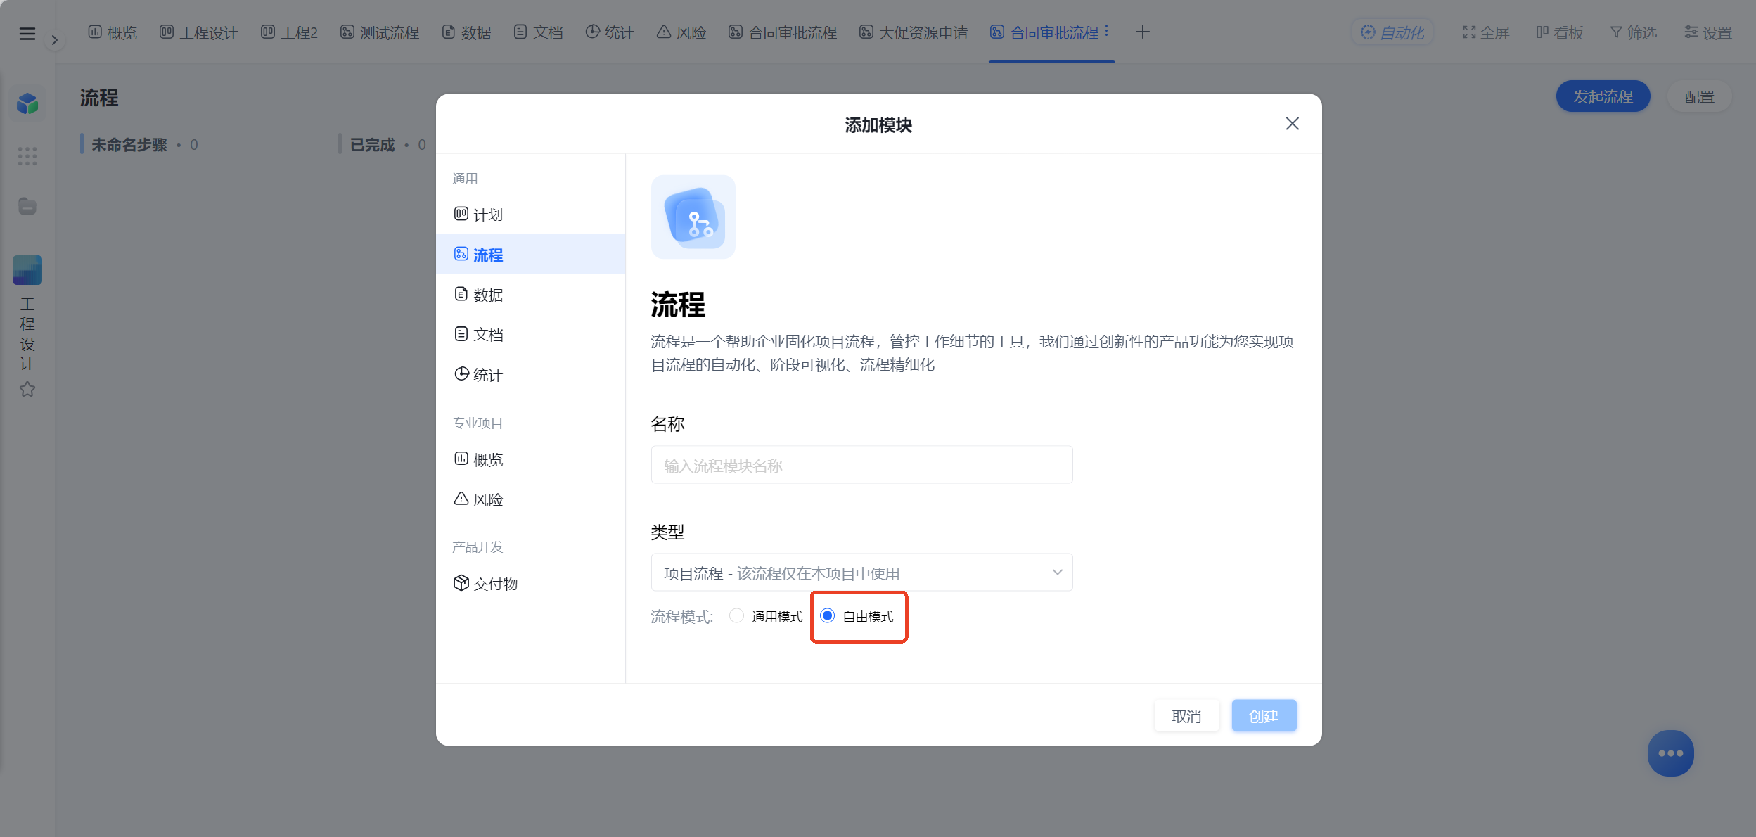Image resolution: width=1756 pixels, height=837 pixels.
Task: Select 文档 module in dialog list
Action: pos(530,335)
